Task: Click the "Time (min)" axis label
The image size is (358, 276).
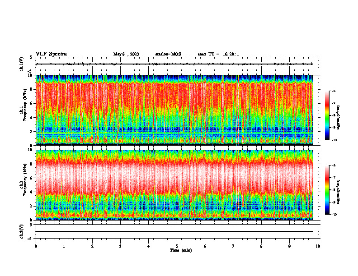Action: coord(181,250)
